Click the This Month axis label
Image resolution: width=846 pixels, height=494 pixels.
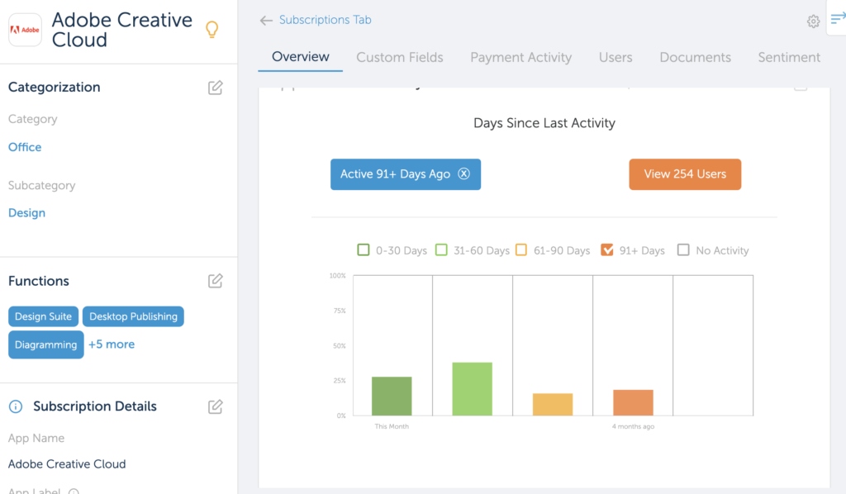[x=392, y=426]
